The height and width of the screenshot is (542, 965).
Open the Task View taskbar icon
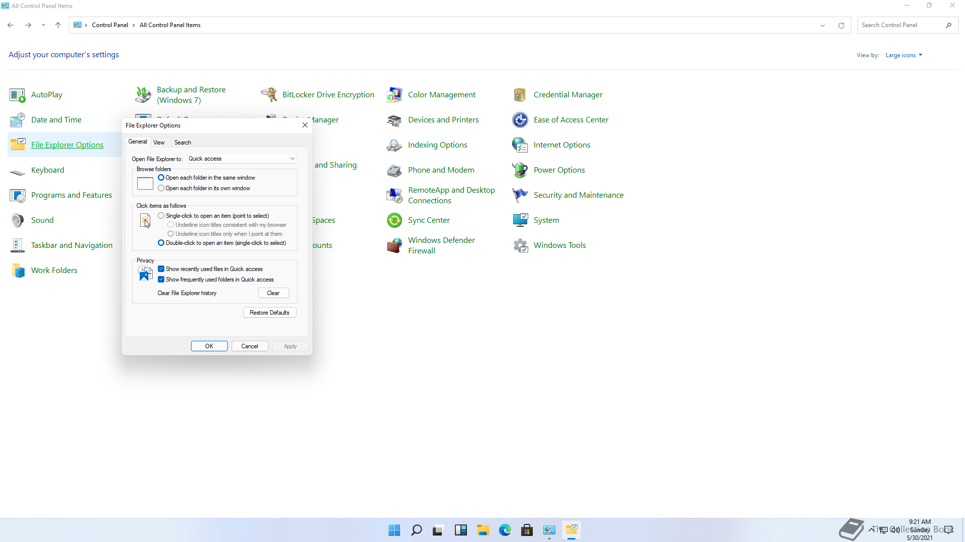pos(439,530)
